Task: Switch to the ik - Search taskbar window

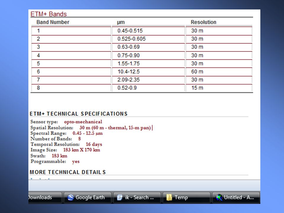Action: tap(137, 197)
